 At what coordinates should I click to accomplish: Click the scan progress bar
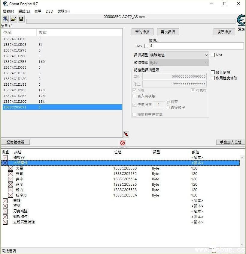coord(131,21)
